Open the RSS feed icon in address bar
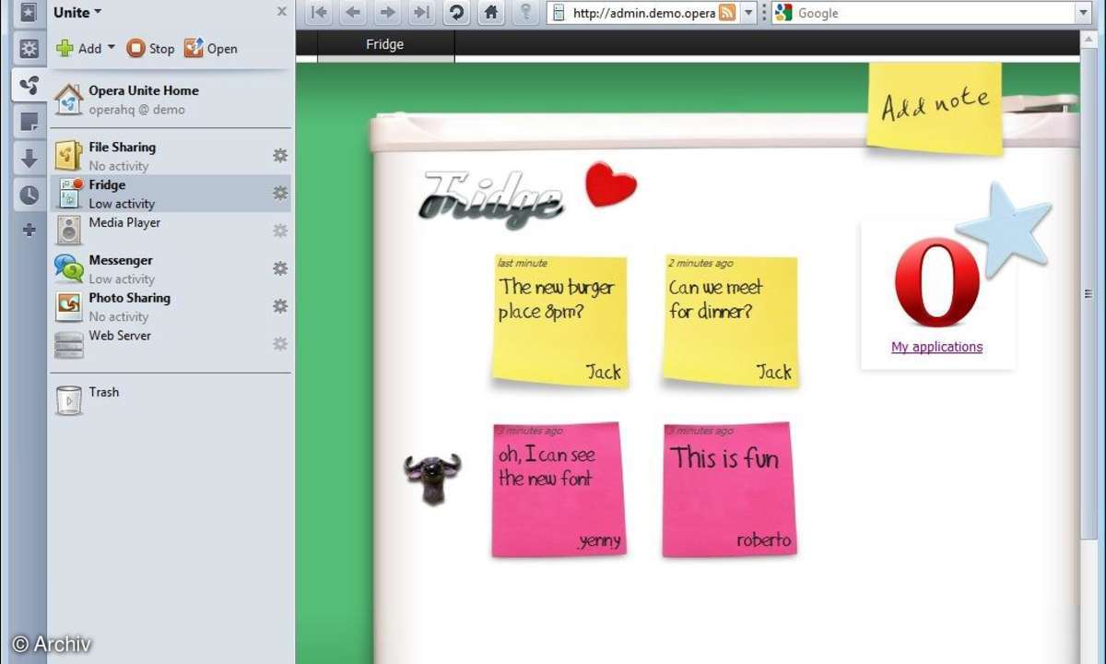1106x664 pixels. pos(727,13)
